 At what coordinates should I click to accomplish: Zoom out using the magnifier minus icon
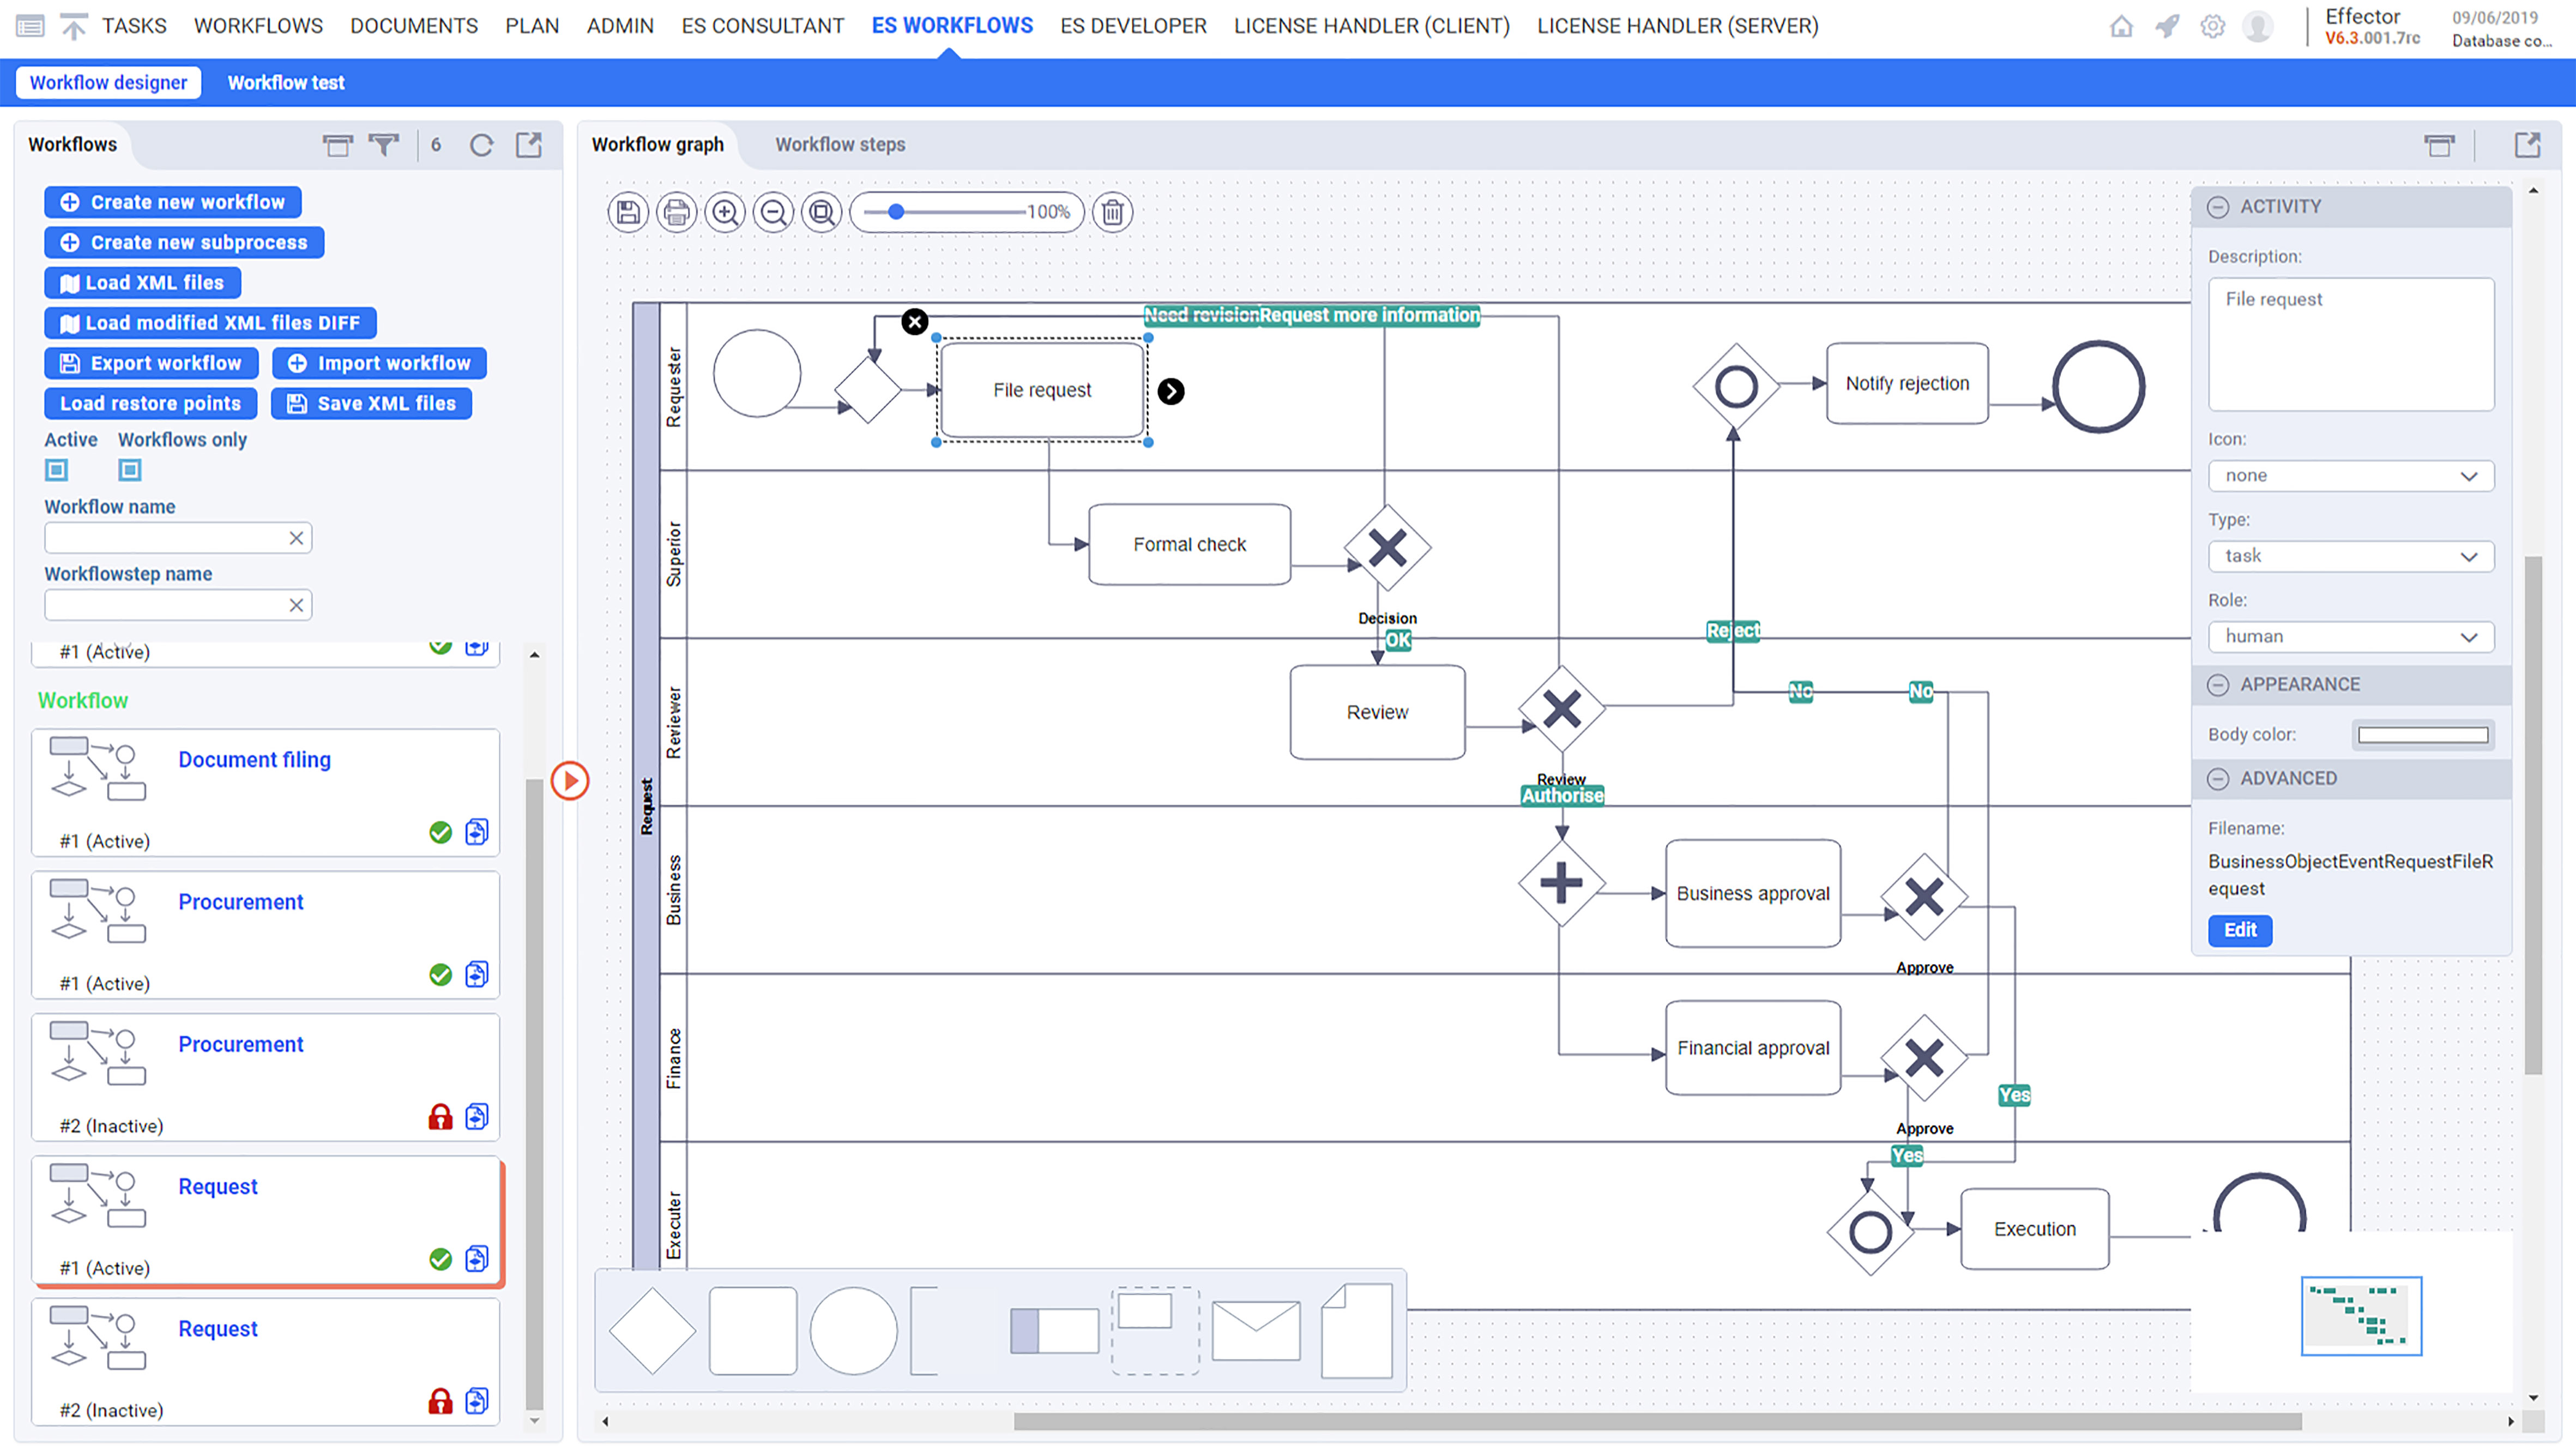773,212
